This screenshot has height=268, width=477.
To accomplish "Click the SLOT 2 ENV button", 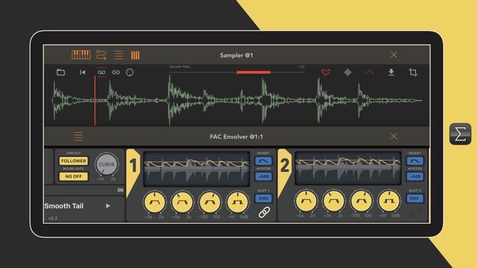I will (x=415, y=198).
